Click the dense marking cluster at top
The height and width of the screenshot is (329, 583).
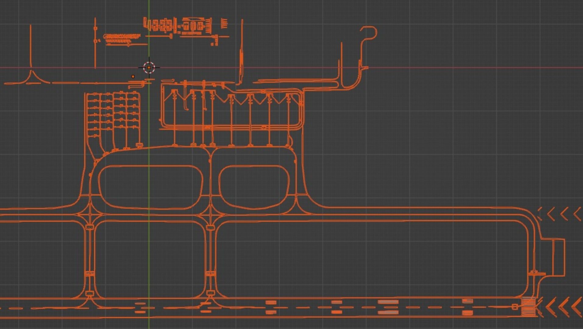pos(177,25)
